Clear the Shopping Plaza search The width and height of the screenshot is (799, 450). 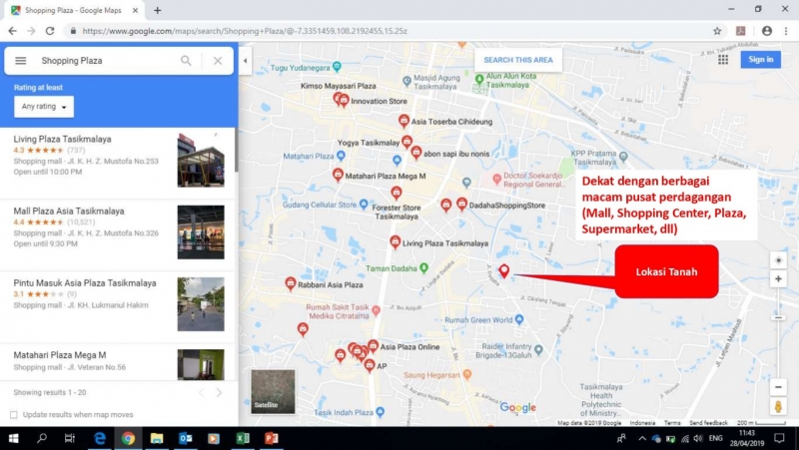[x=218, y=61]
